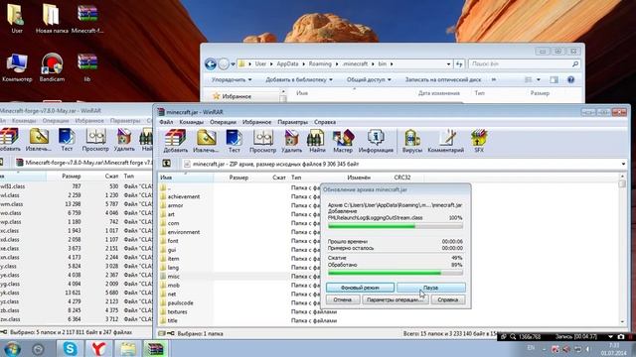The height and width of the screenshot is (357, 636).
Task: Click the Фоновый режим button
Action: pos(360,288)
